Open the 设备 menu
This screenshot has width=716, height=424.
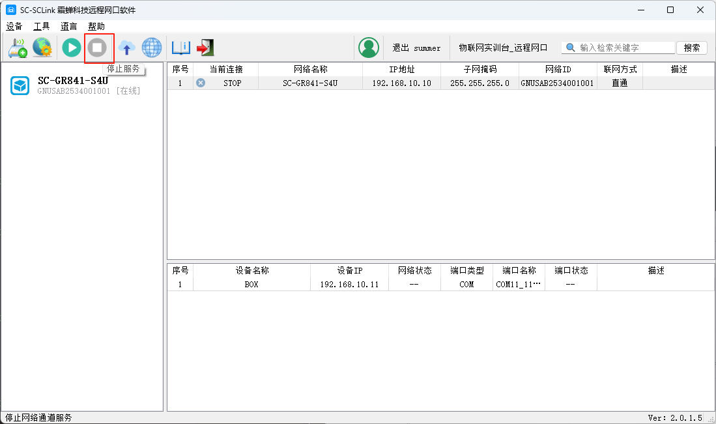click(14, 27)
